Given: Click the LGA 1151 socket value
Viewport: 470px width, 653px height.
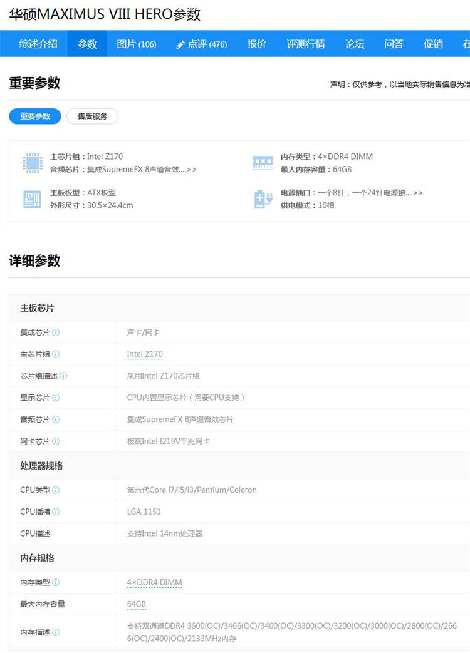Looking at the screenshot, I should (x=144, y=512).
